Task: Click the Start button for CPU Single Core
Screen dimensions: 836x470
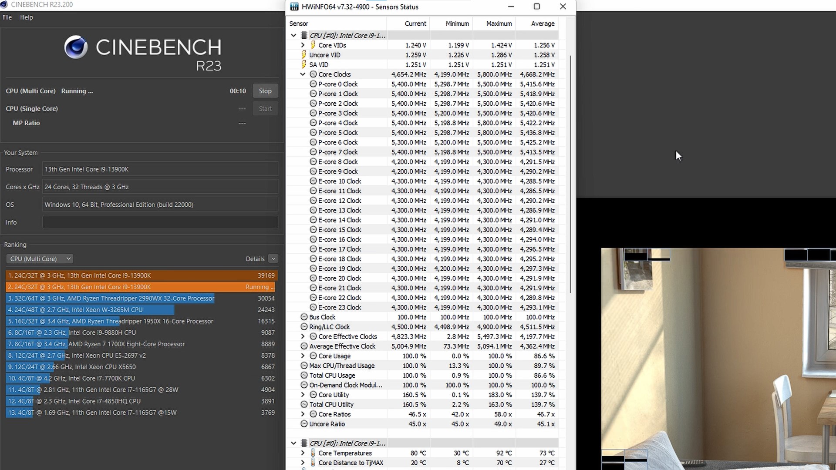Action: click(x=265, y=109)
